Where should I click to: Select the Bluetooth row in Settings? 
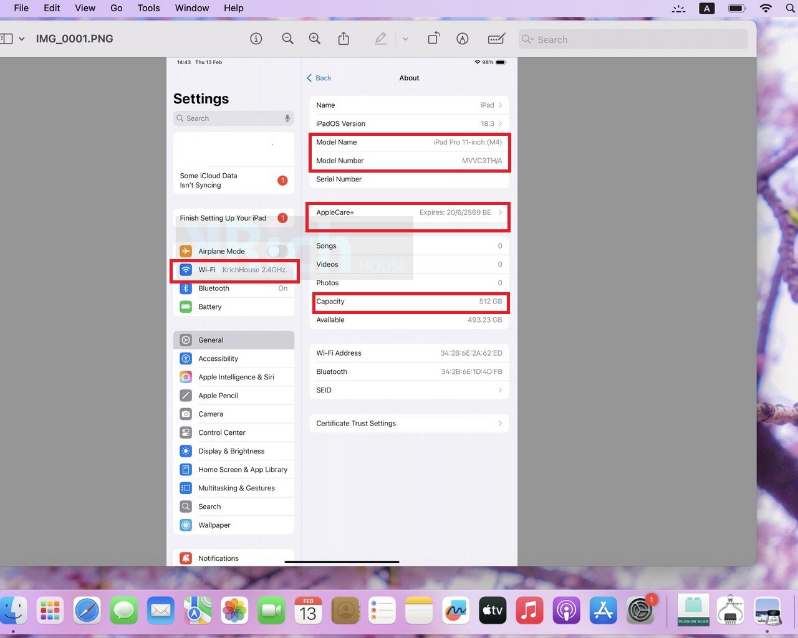[234, 288]
